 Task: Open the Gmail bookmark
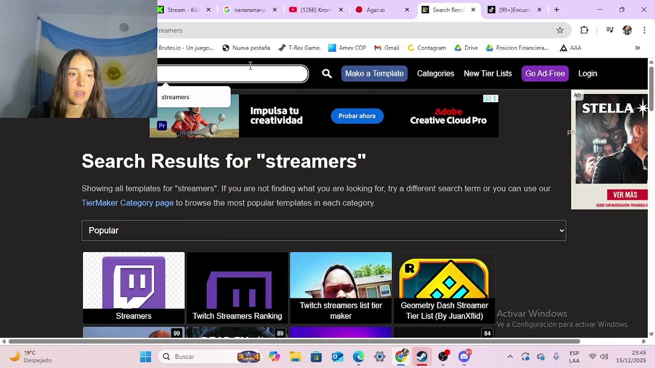(x=386, y=48)
